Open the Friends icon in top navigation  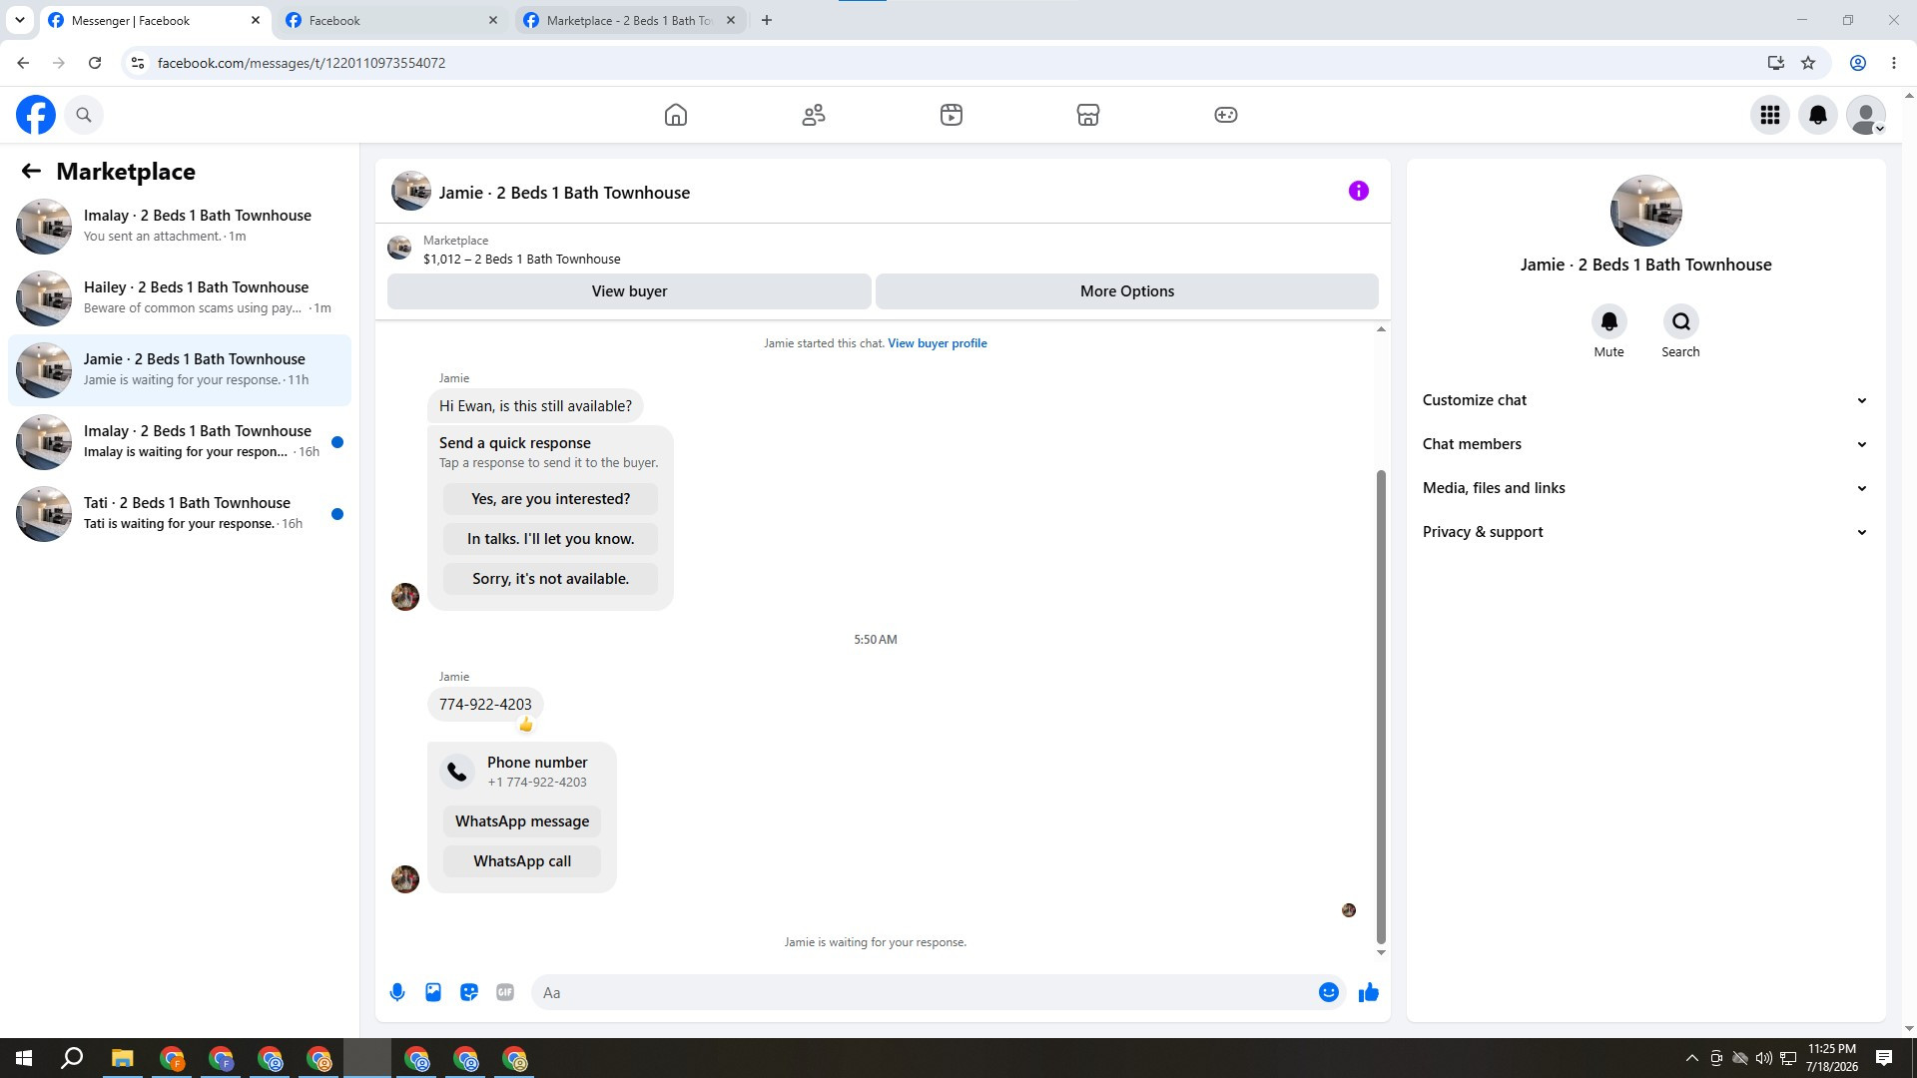(x=814, y=115)
